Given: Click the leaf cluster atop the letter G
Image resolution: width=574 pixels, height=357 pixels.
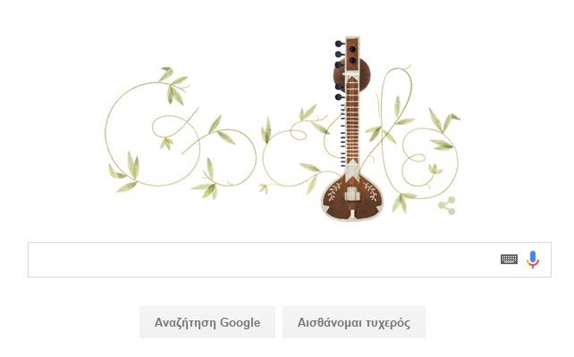Looking at the screenshot, I should 174,86.
